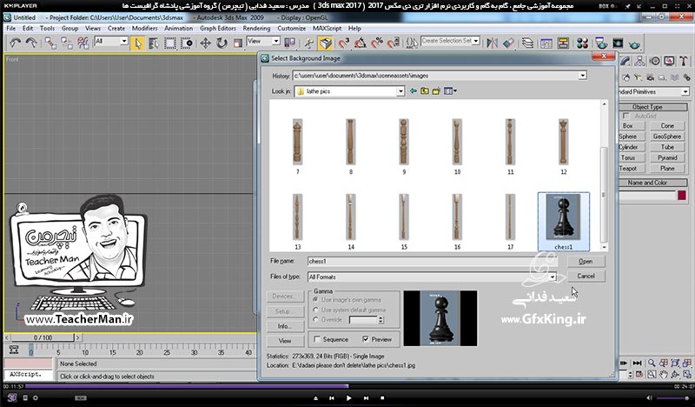
Task: Click the Cancel button in dialog
Action: point(586,276)
